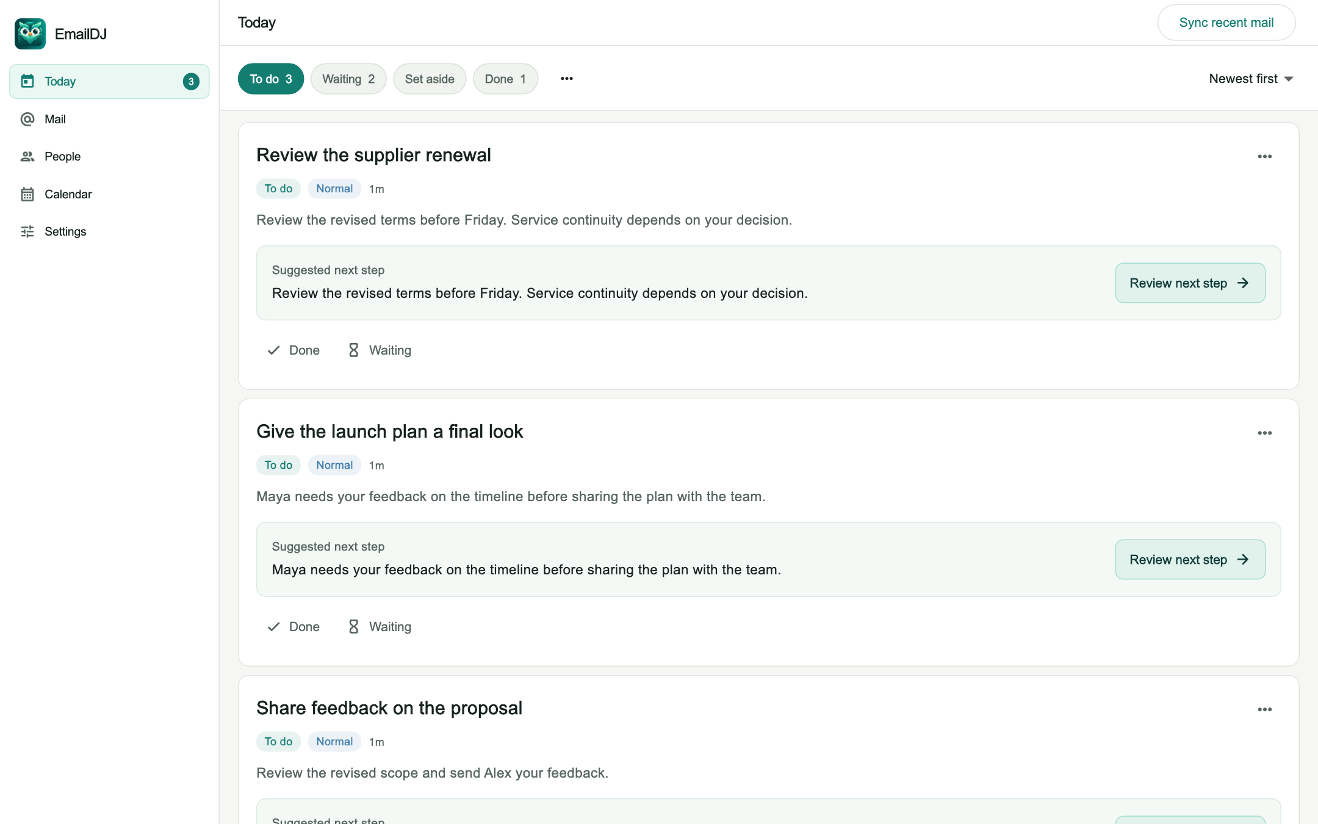This screenshot has height=824, width=1318.
Task: Switch to the Done 1 tab
Action: pos(505,79)
